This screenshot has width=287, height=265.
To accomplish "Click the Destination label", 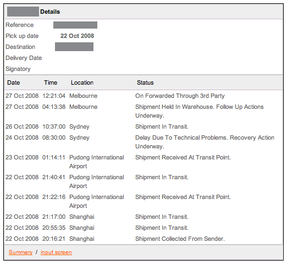I will coord(20,47).
